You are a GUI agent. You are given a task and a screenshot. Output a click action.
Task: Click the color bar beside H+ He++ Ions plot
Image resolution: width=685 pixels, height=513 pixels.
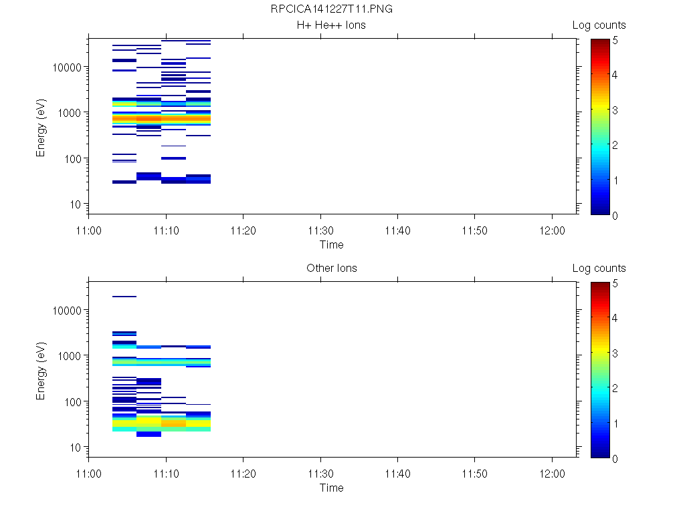tap(600, 127)
